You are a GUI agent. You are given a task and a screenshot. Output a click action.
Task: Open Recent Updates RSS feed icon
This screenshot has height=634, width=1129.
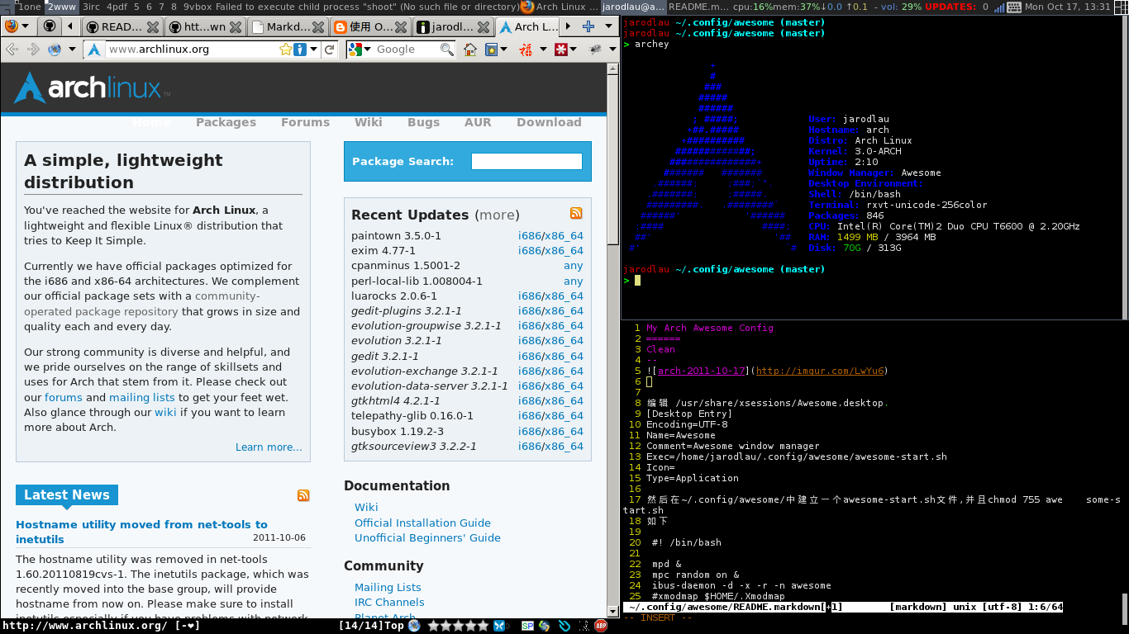tap(576, 213)
